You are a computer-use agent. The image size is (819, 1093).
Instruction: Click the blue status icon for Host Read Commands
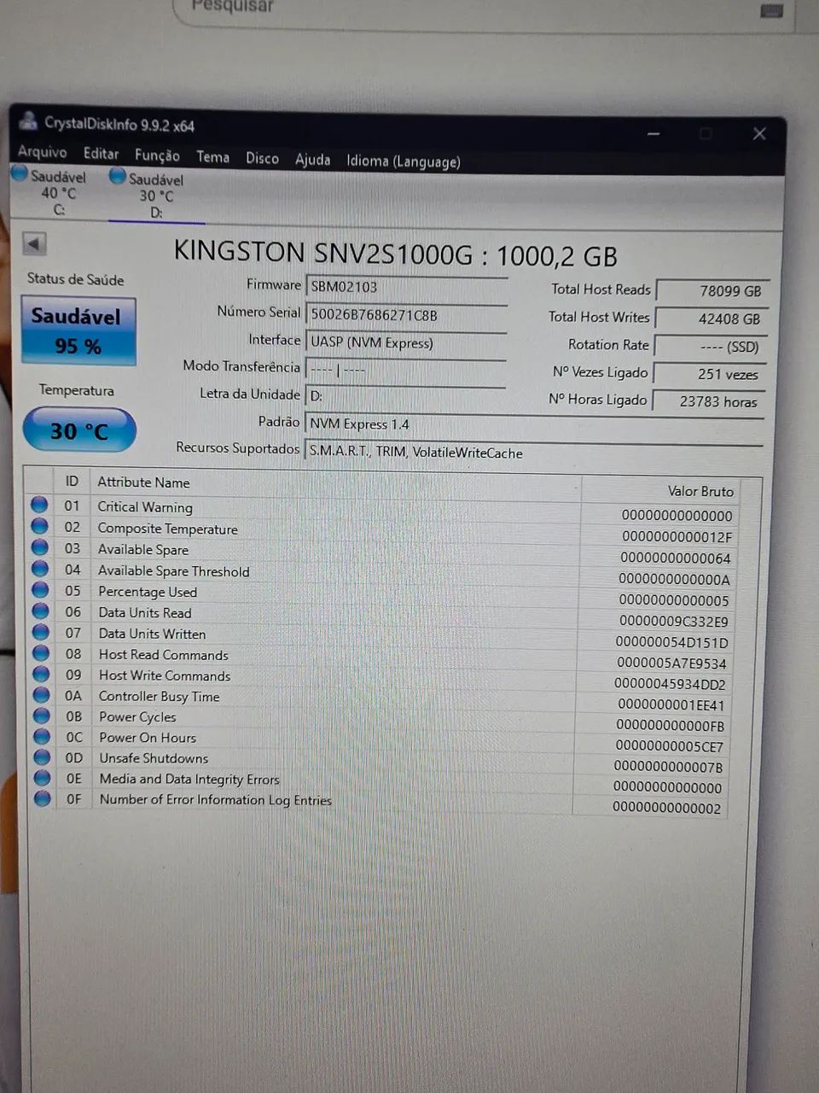[41, 653]
